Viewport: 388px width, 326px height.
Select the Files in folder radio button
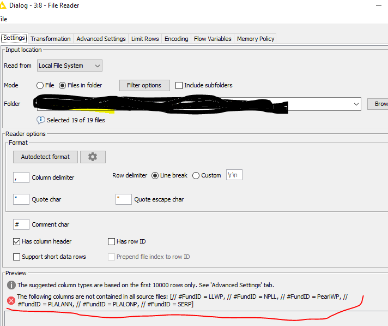62,86
